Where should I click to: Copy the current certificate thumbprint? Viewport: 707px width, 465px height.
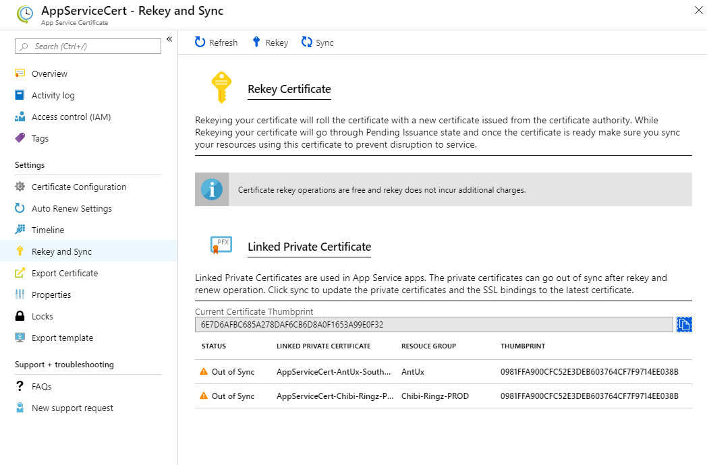pos(684,325)
